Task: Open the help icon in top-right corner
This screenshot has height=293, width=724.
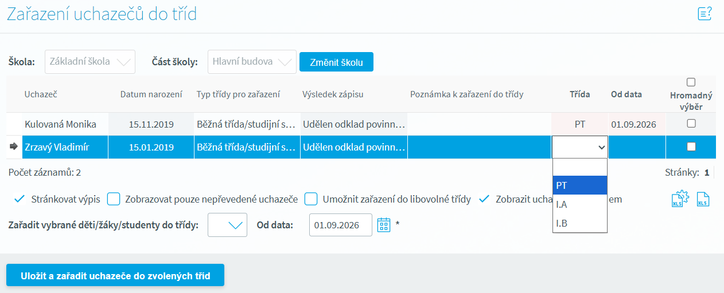Action: pos(704,14)
